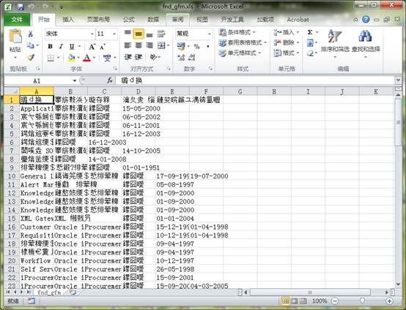
Task: Decrease font size with small A icon
Action: pyautogui.click(x=103, y=47)
